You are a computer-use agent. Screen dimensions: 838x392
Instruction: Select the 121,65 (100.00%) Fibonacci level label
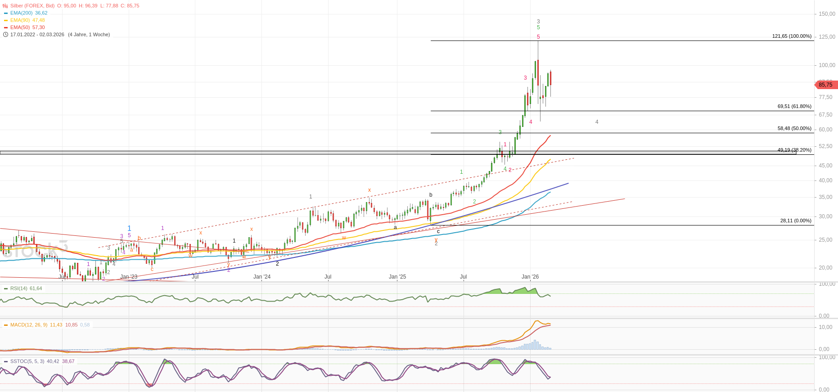791,36
